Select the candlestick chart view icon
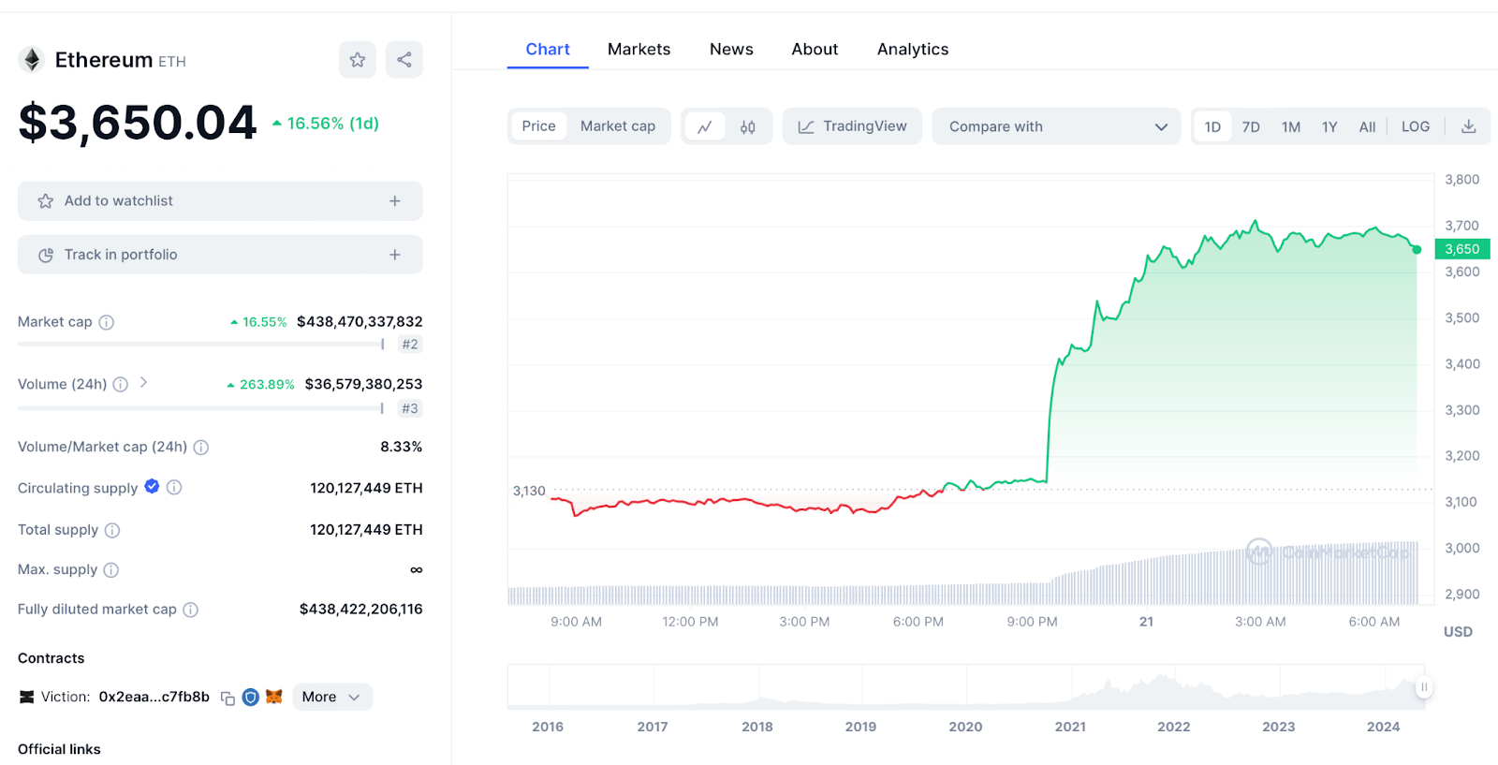Screen dimensions: 1498x765 [748, 126]
